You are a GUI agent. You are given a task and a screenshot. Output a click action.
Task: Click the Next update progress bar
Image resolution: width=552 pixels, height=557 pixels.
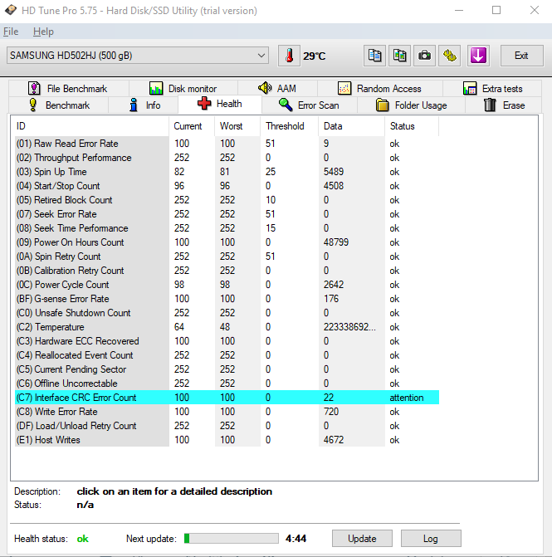click(231, 539)
